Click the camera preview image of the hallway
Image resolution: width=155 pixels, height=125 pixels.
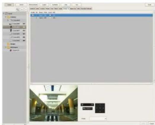tap(54, 103)
